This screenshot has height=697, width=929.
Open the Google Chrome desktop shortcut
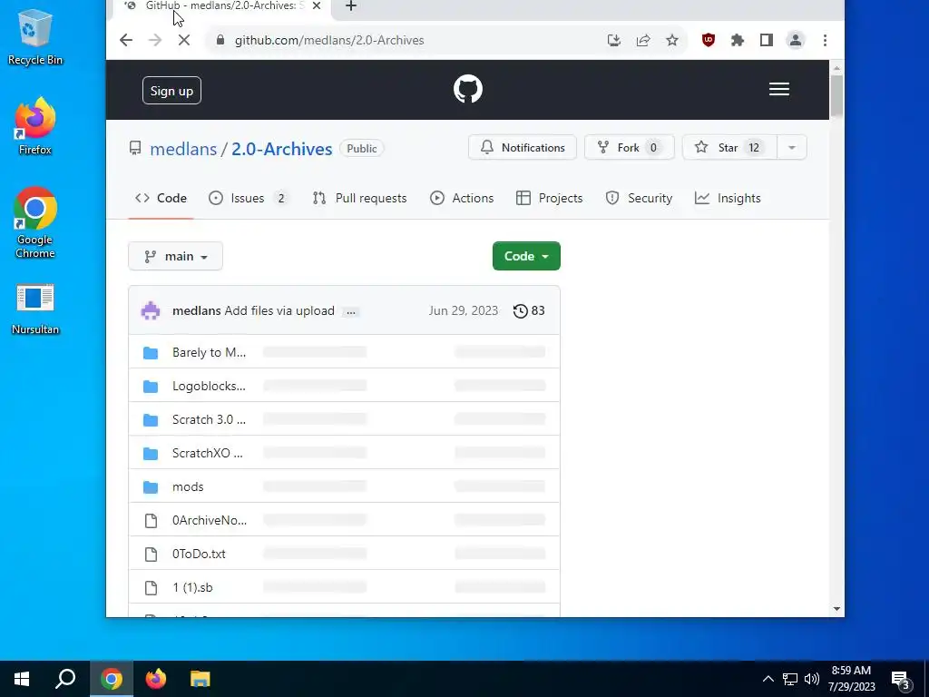pyautogui.click(x=35, y=223)
